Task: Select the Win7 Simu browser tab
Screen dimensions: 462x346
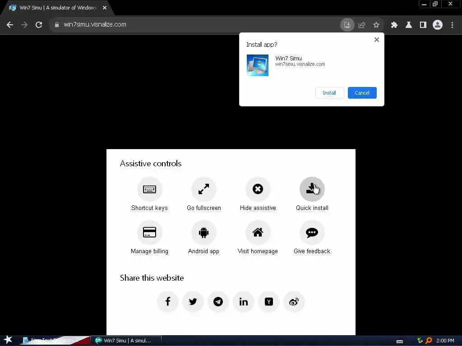Action: [x=57, y=8]
